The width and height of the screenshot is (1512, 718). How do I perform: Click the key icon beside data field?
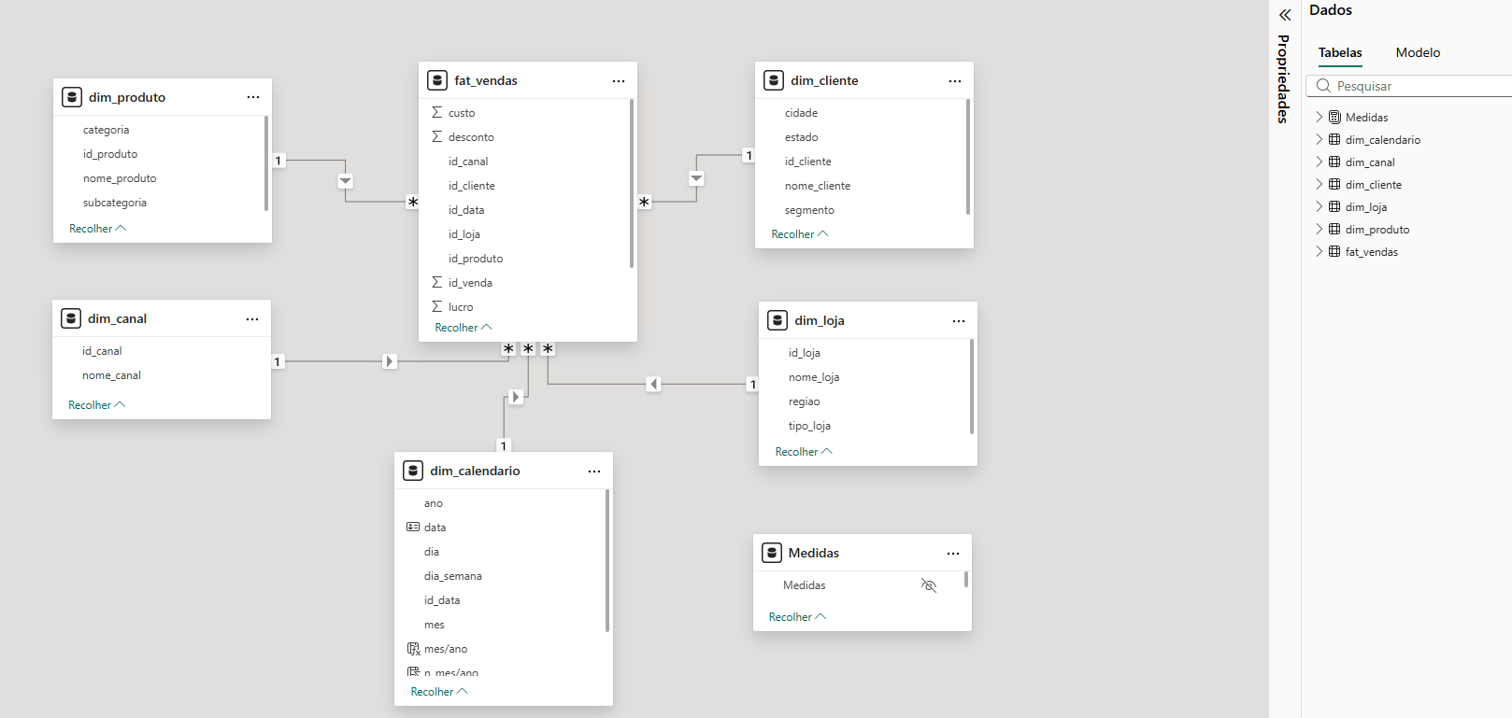(x=413, y=527)
